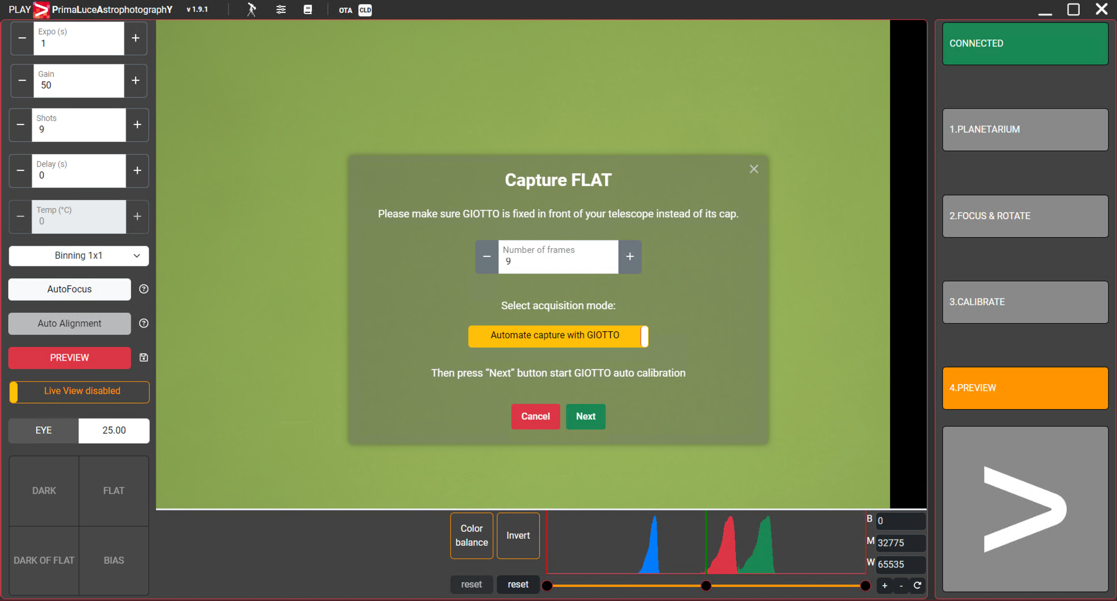Edit the EYE value 25.00 field
The width and height of the screenshot is (1117, 601).
(114, 431)
